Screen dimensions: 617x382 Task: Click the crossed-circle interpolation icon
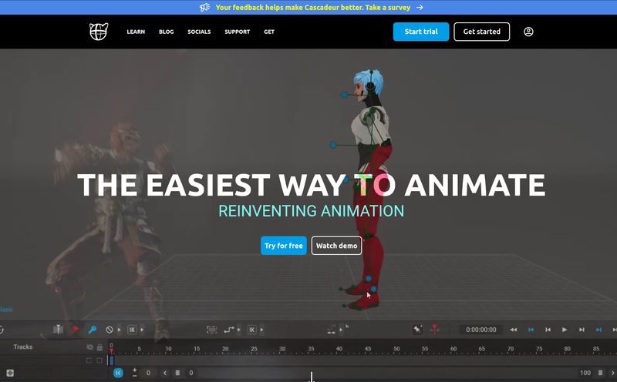point(110,330)
